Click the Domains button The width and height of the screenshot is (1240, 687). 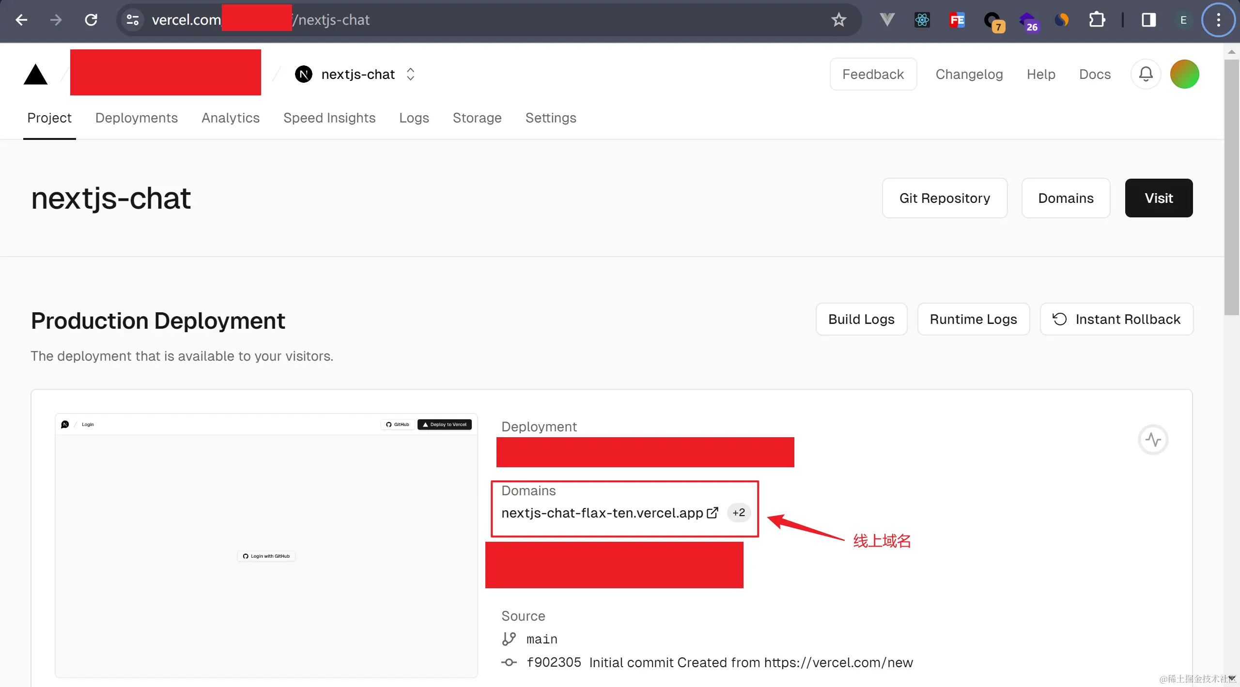1066,198
